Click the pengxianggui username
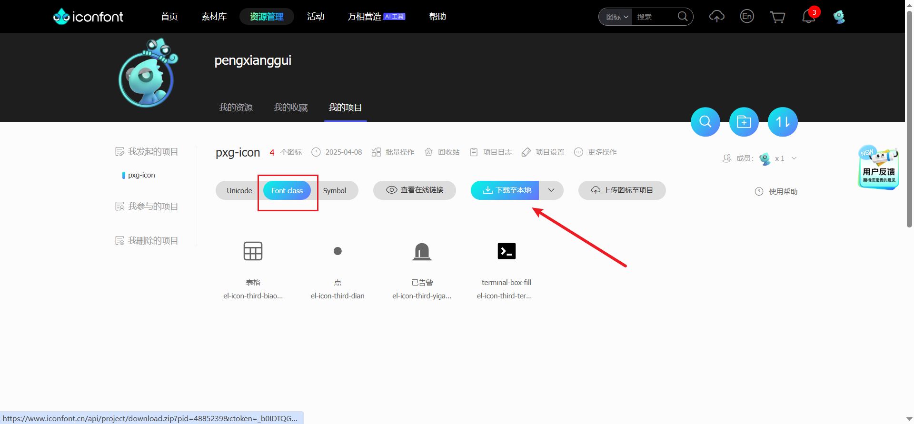The image size is (914, 424). [253, 60]
